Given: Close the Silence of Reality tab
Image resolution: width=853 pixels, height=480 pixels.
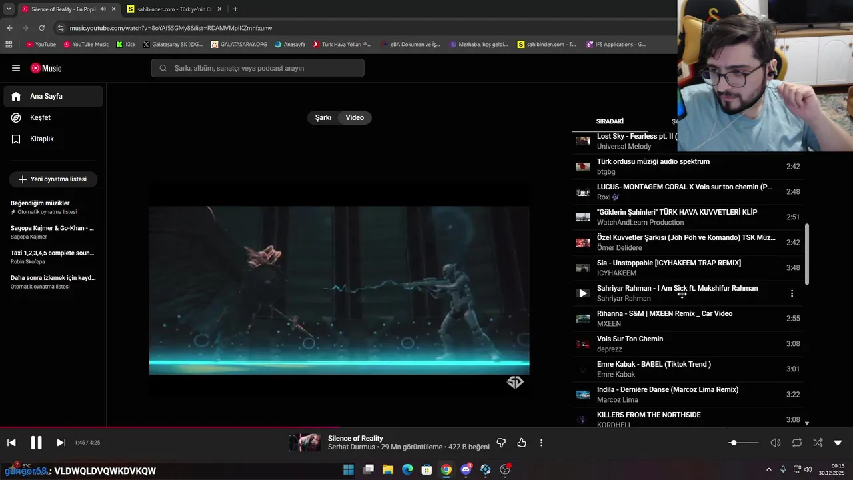Looking at the screenshot, I should tap(114, 9).
